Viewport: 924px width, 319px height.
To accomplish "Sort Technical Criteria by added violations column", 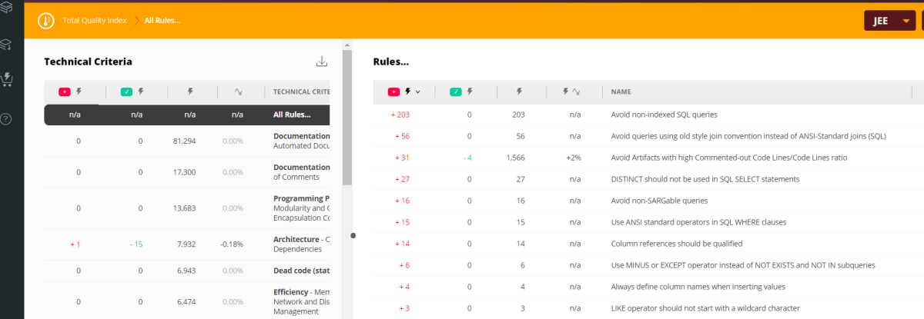I will click(x=71, y=92).
